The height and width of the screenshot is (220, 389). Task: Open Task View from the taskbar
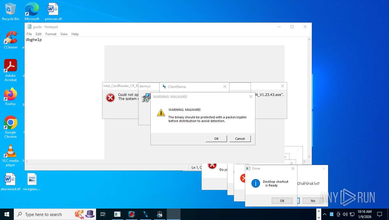click(x=103, y=214)
